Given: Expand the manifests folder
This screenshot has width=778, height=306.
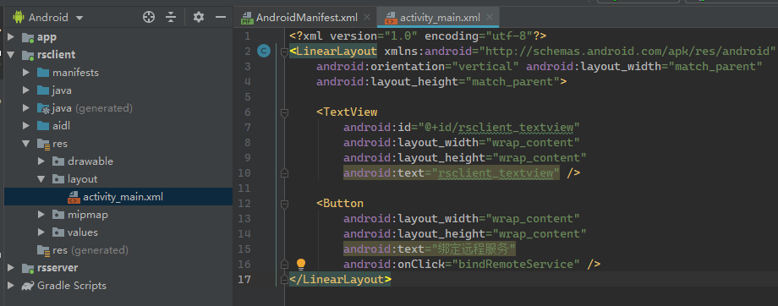Looking at the screenshot, I should pos(27,73).
